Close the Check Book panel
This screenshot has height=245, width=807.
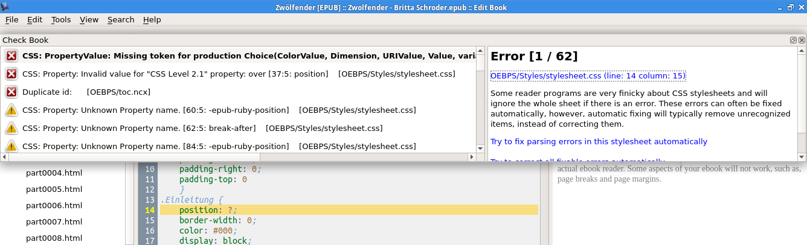[x=802, y=40]
